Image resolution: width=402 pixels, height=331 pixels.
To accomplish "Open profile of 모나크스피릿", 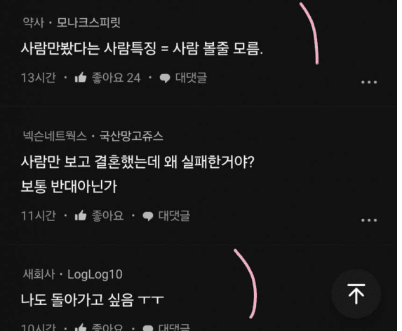I will point(88,22).
